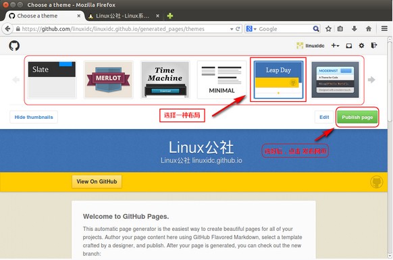Click the Welcome to GitHub Pages heading

click(126, 216)
